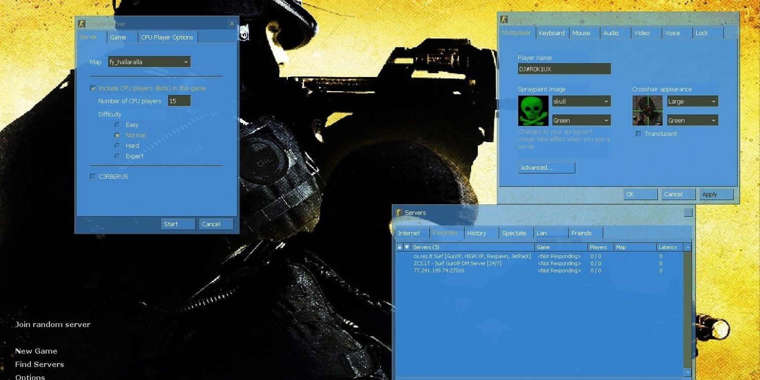Open the Keyboard tab in Options
The width and height of the screenshot is (760, 380).
coord(552,33)
